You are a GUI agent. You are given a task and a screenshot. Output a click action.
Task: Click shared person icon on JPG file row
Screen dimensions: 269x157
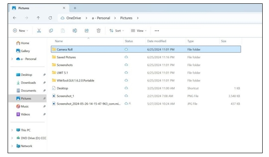click(130, 104)
